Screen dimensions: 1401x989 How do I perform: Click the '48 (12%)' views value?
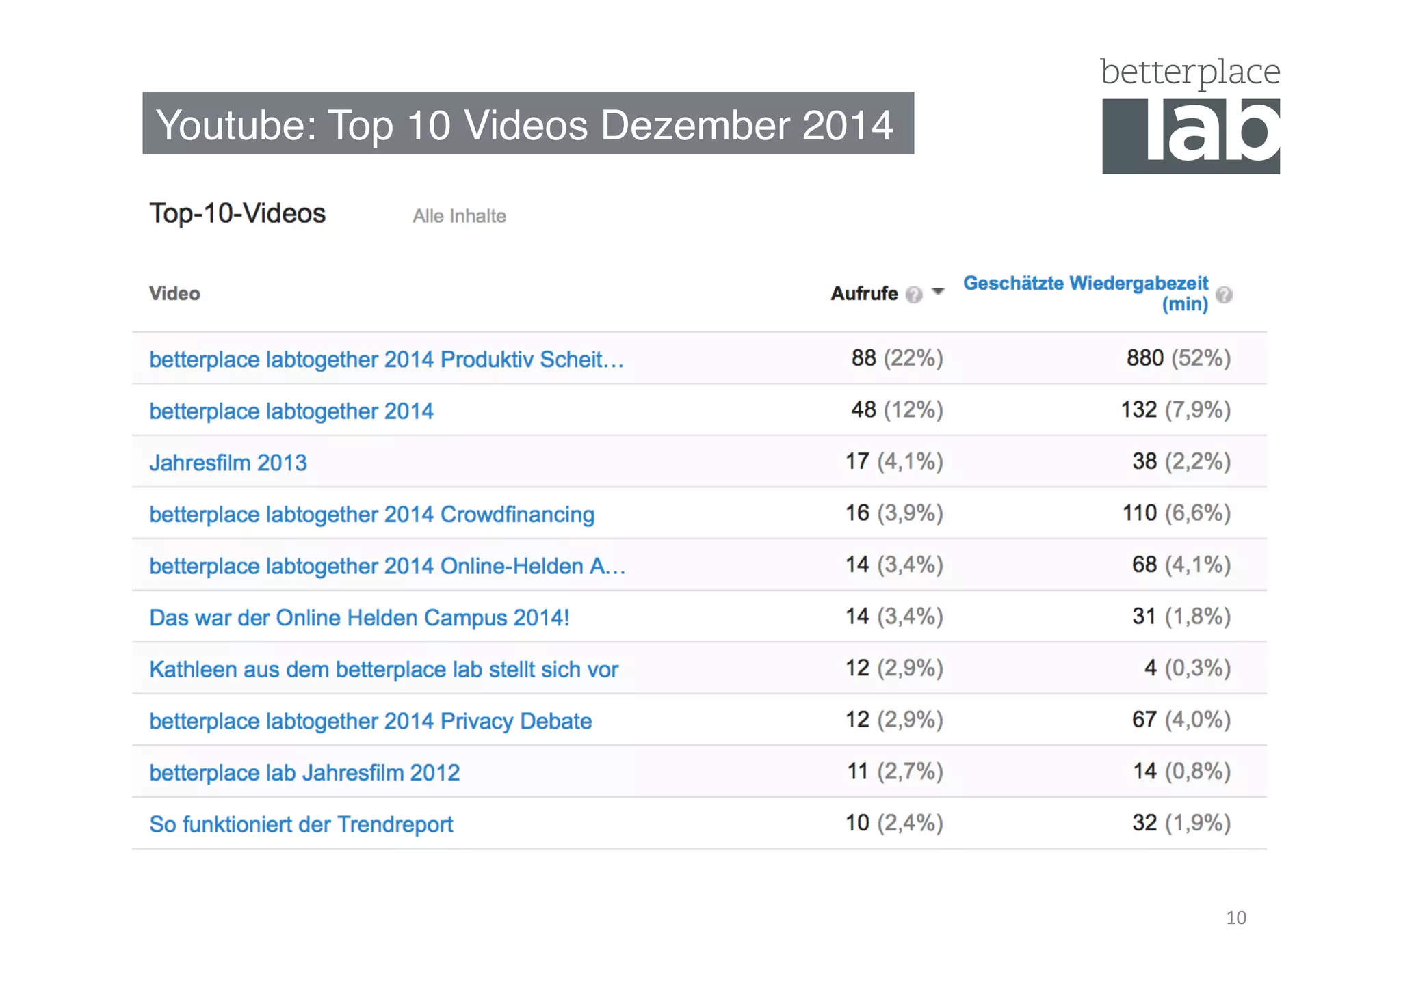click(897, 409)
